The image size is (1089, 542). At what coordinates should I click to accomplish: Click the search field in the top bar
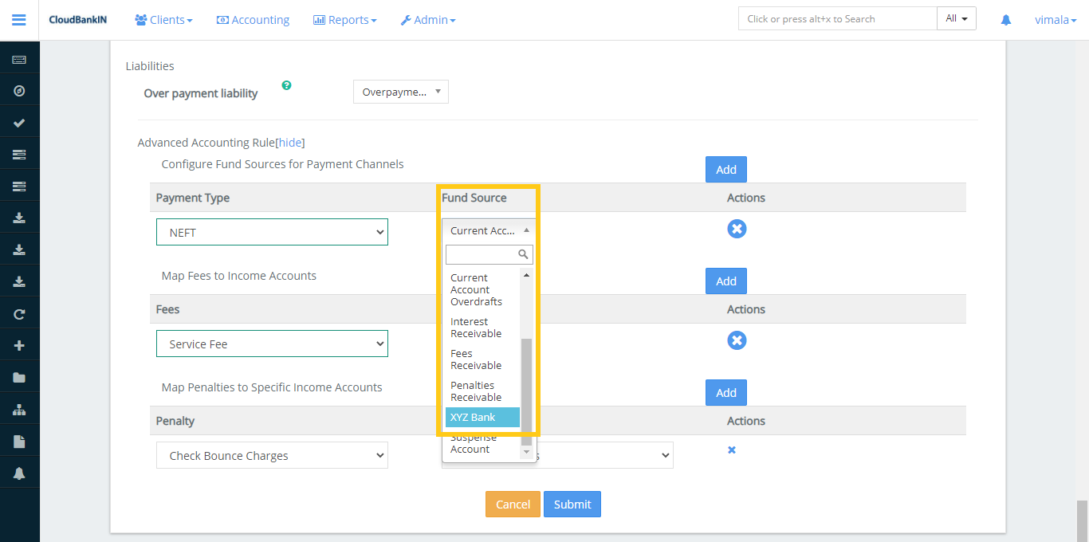click(837, 18)
